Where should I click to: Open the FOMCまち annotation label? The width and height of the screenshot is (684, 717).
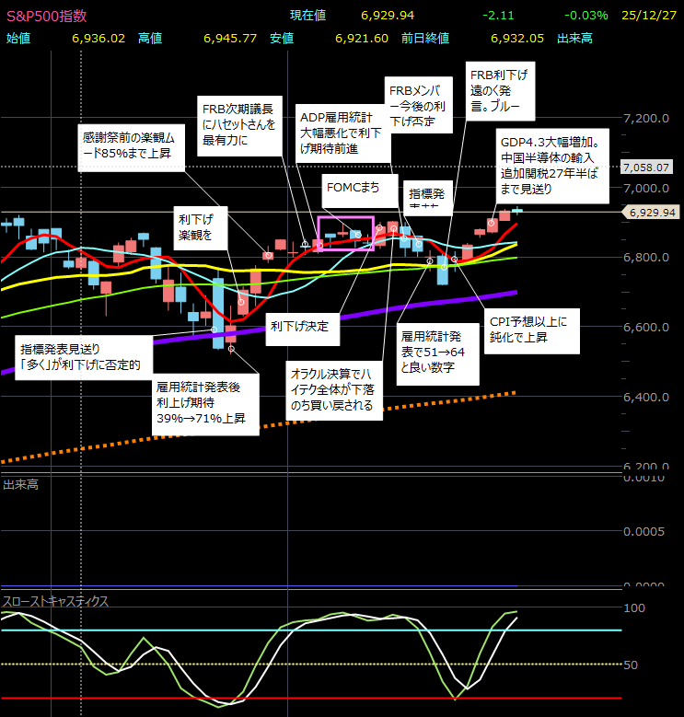point(353,188)
